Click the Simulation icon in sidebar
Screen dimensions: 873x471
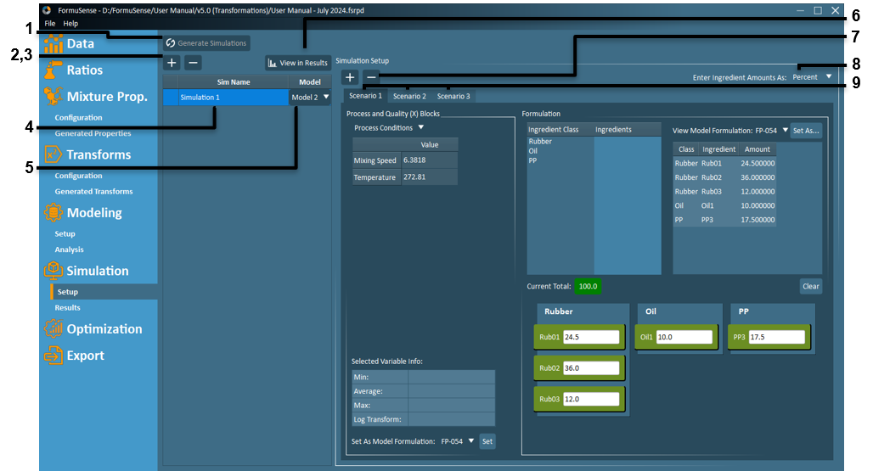point(54,271)
